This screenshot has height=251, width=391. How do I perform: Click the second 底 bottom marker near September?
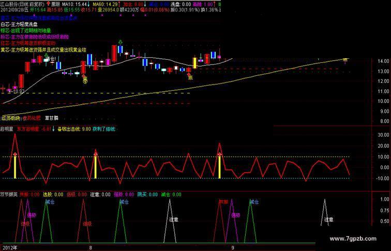[190, 77]
